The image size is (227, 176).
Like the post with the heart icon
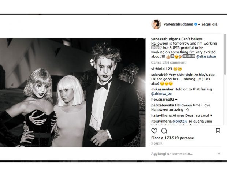click(x=154, y=131)
